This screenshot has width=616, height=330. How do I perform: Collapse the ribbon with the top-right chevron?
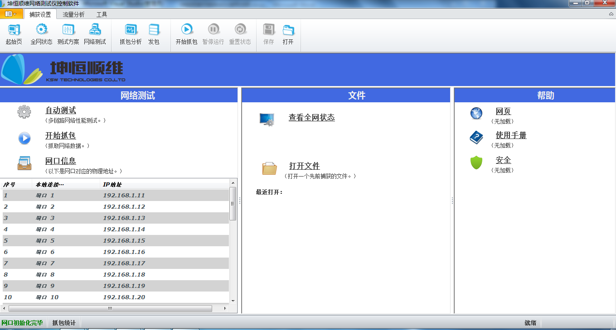[x=611, y=14]
